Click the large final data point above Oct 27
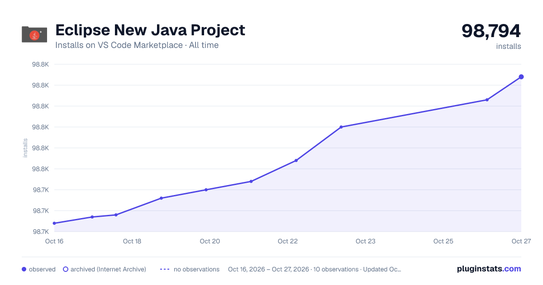 pyautogui.click(x=521, y=77)
